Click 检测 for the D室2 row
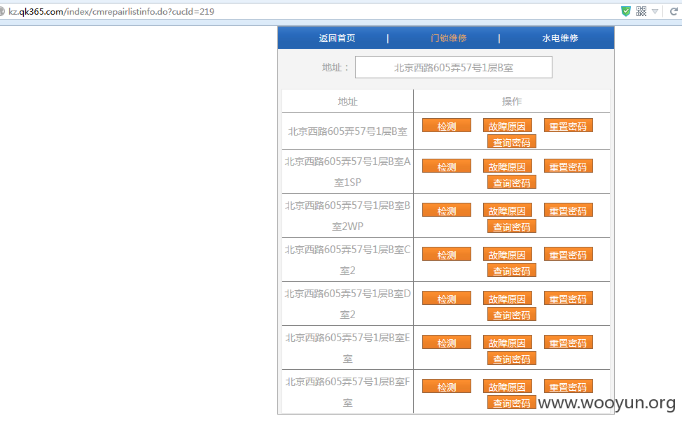Screen dimensions: 682x423 coord(447,299)
